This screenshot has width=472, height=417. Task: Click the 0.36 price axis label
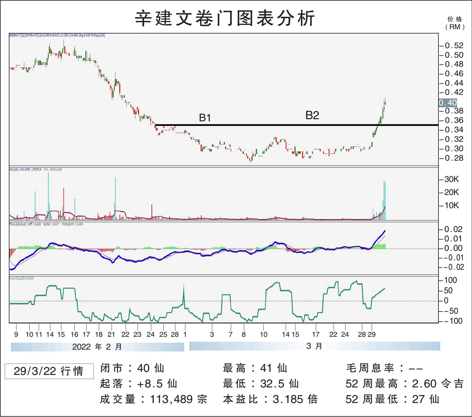[x=454, y=120]
